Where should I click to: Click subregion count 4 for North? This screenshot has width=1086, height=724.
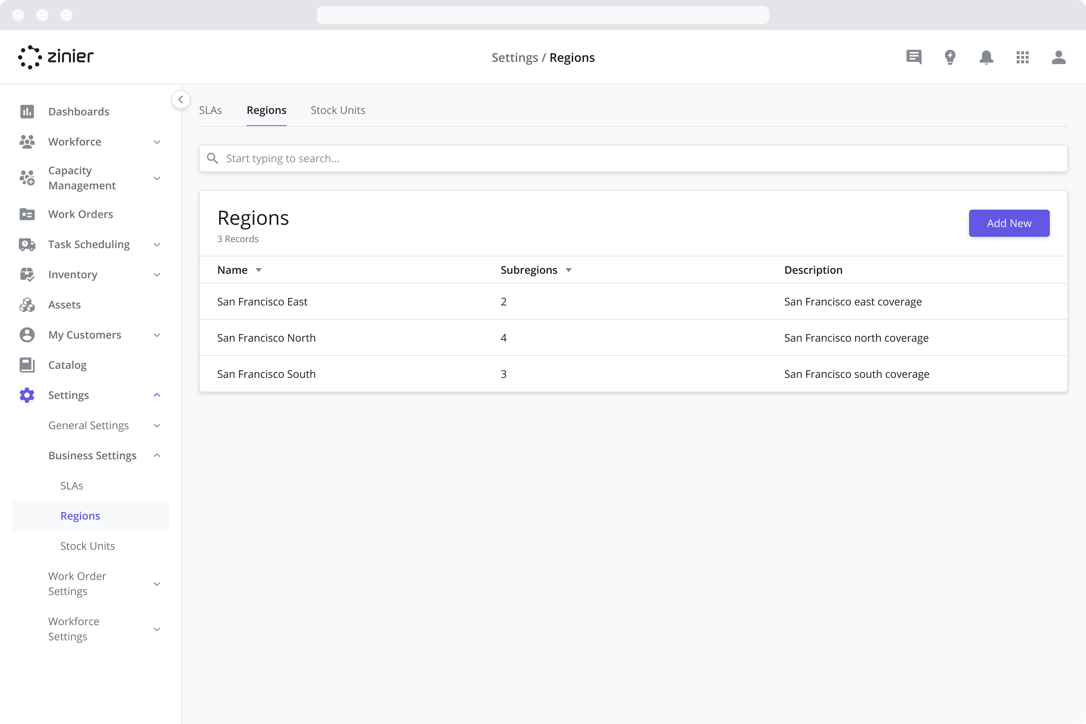(x=504, y=337)
